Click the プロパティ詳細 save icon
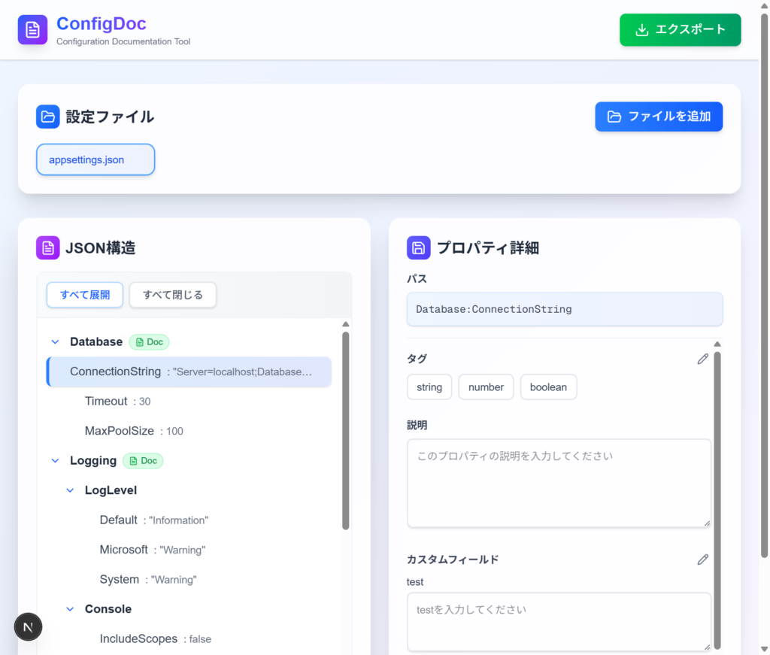The height and width of the screenshot is (655, 770). click(418, 248)
